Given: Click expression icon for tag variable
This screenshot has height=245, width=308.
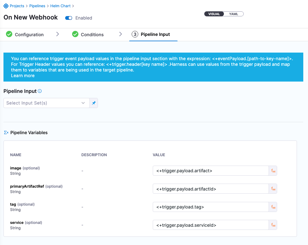Looking at the screenshot, I should (273, 207).
